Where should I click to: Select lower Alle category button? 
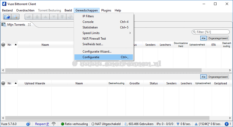203,77
